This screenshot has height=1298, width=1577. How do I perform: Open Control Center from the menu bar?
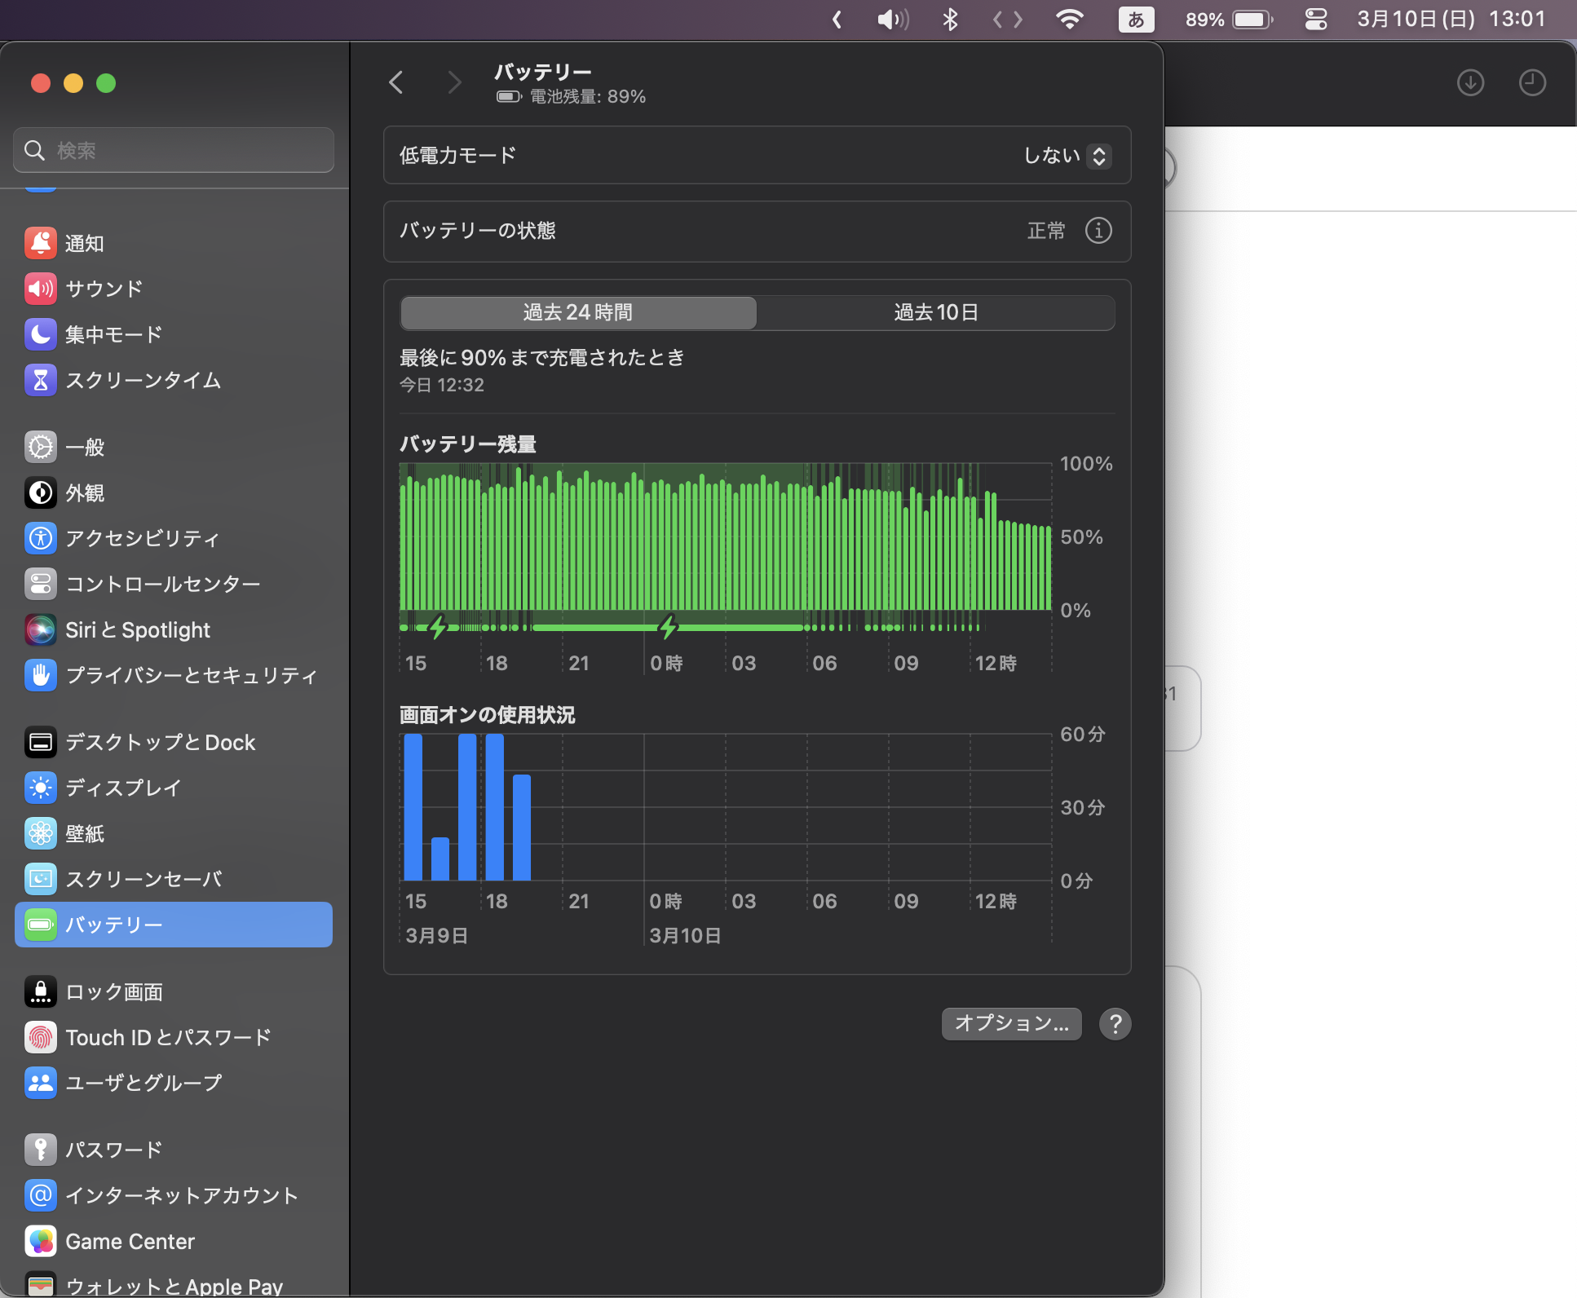point(1316,19)
